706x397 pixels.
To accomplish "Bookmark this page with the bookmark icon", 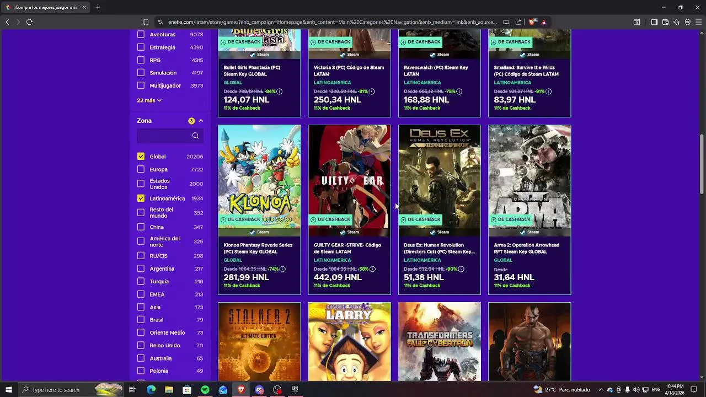I will pyautogui.click(x=146, y=22).
